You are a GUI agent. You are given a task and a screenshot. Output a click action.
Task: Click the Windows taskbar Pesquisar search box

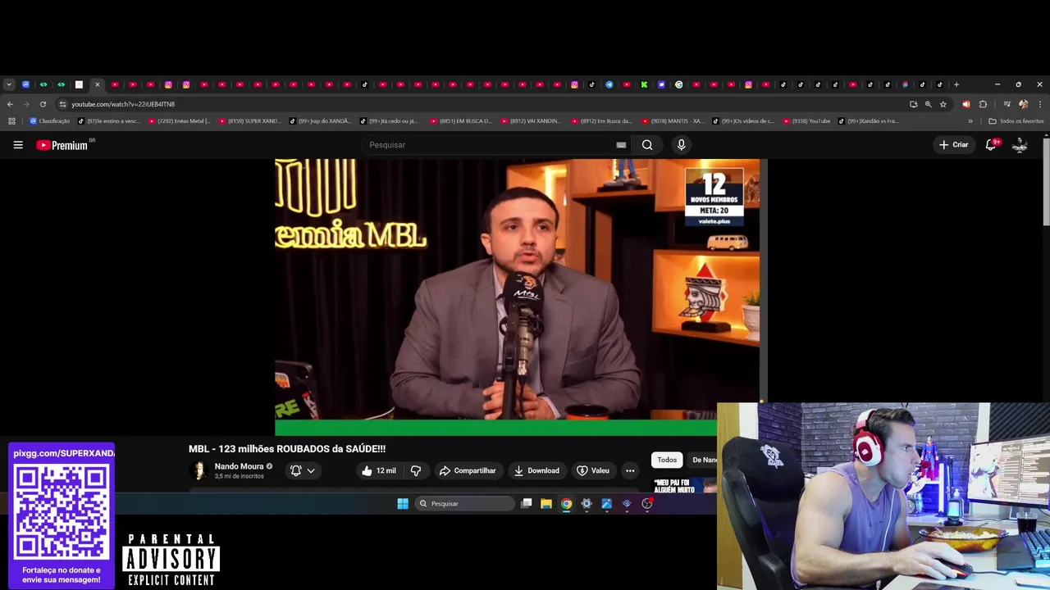(464, 504)
